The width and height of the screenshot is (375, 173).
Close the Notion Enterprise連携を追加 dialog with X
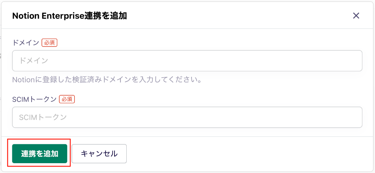(356, 16)
